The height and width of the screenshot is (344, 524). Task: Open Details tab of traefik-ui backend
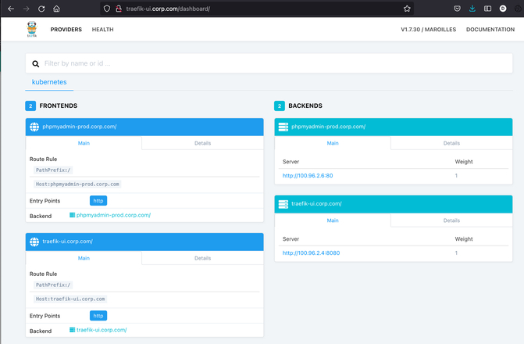(x=451, y=220)
